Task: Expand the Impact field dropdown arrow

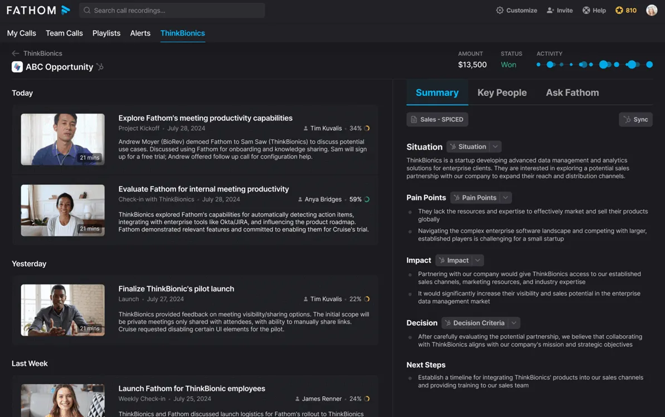Action: [478, 260]
